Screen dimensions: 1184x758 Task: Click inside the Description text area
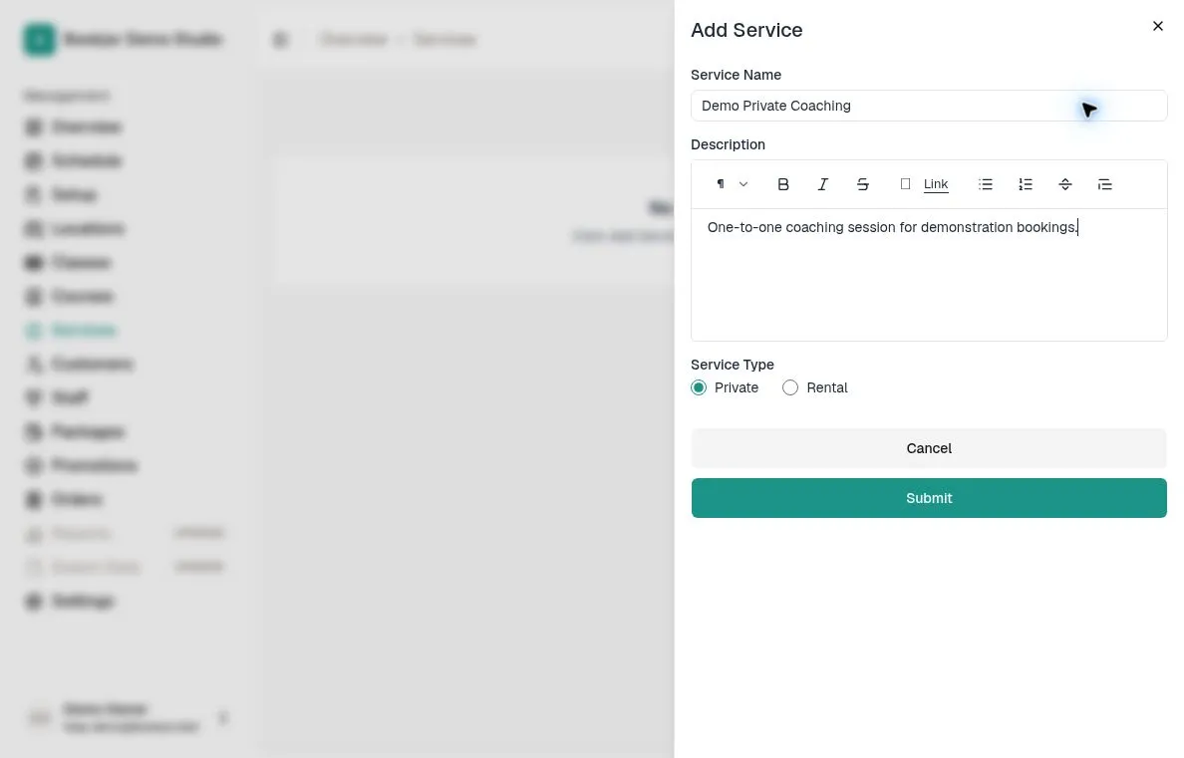point(929,275)
